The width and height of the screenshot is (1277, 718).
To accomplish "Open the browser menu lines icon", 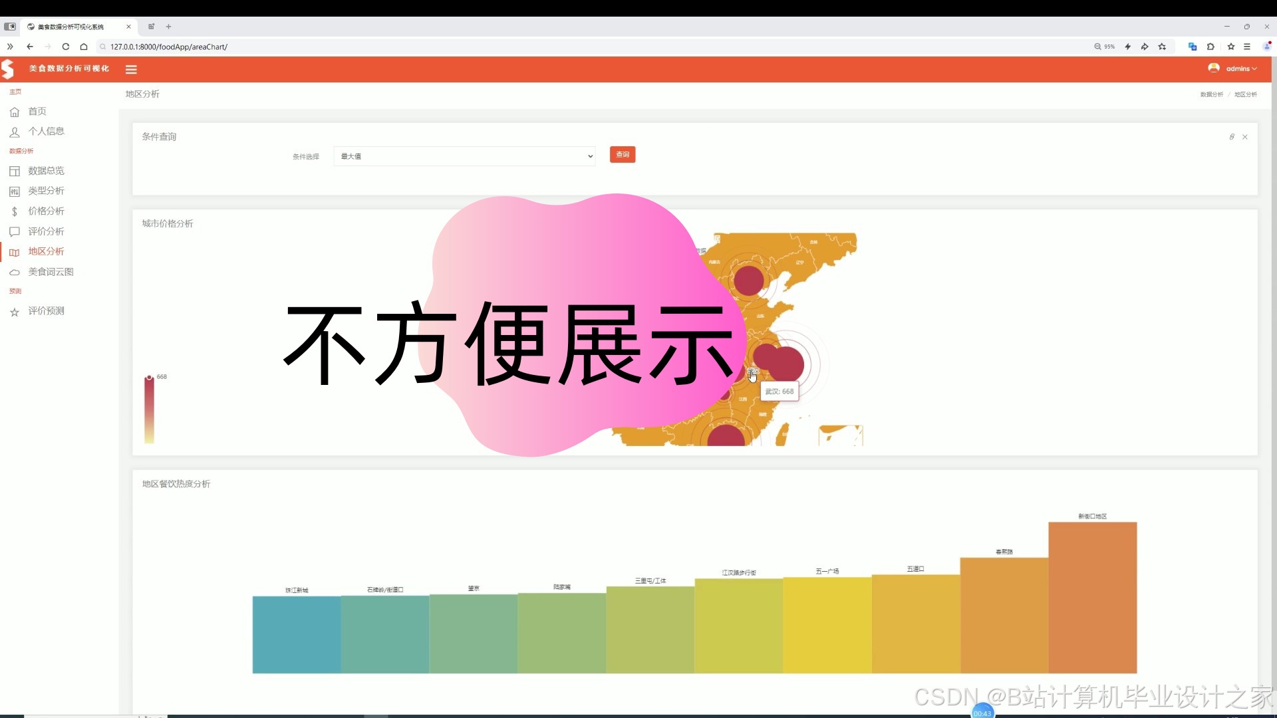I will coord(1247,47).
